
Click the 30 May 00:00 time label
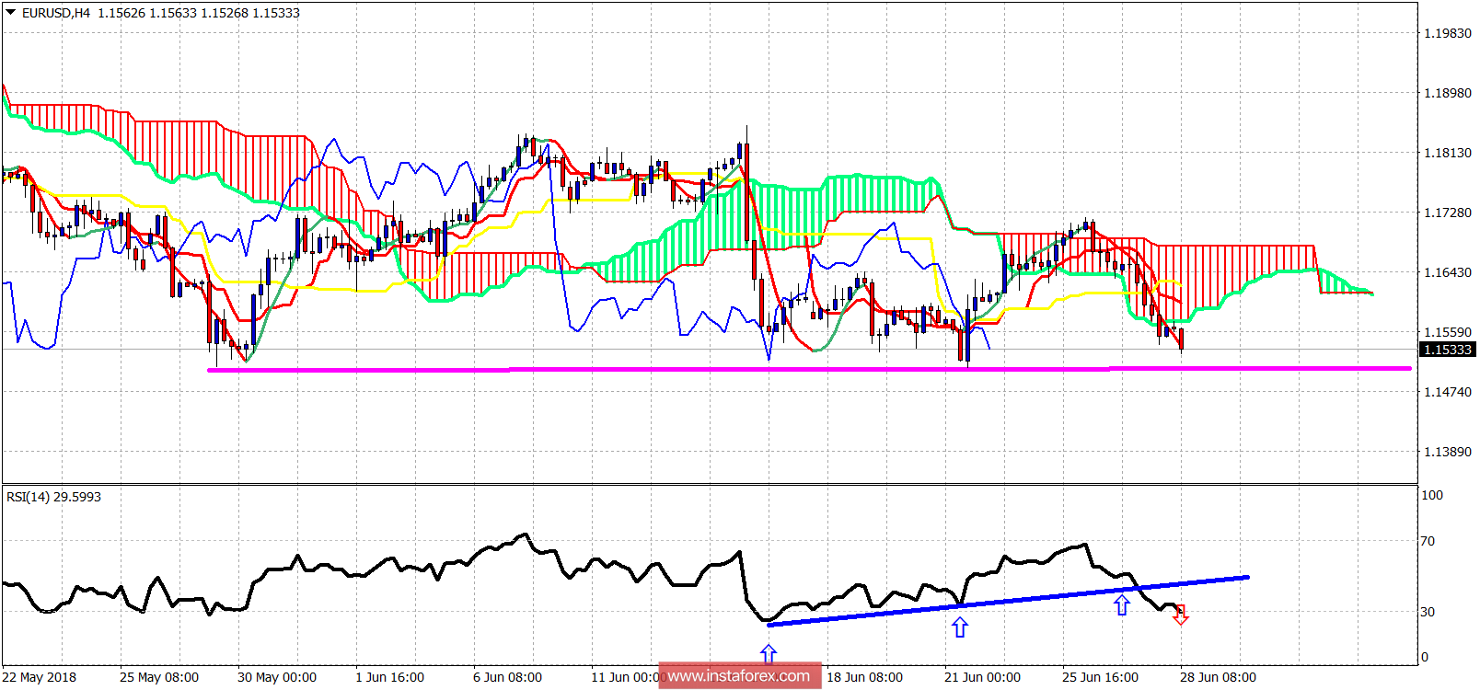click(x=277, y=677)
